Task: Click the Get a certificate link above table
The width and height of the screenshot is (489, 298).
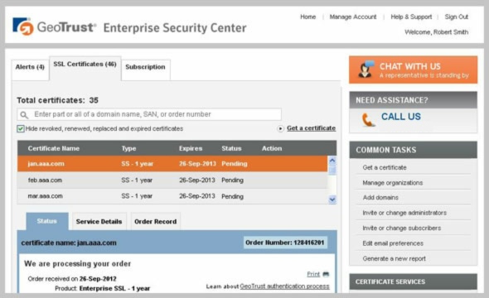Action: (x=311, y=128)
